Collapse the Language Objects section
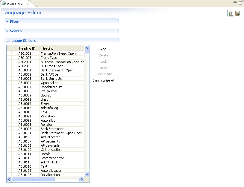Viewport: 244px width, 187px height. coord(20,41)
